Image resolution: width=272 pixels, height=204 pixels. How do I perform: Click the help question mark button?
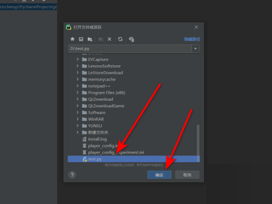coord(72,175)
